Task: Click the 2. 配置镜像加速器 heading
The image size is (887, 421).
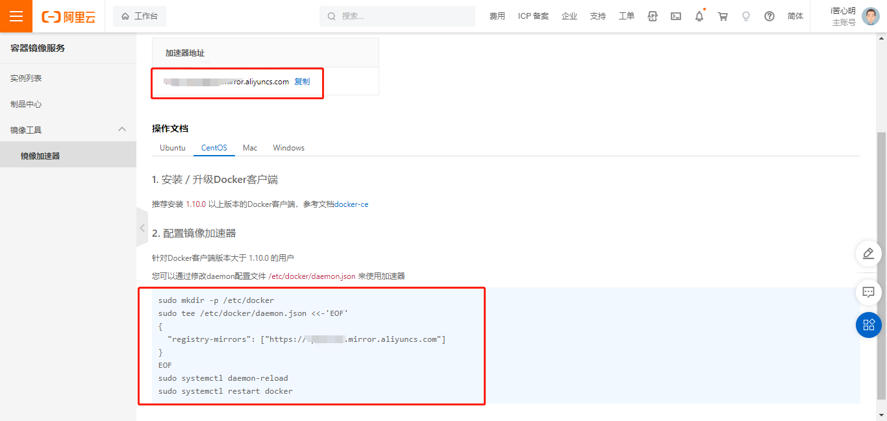Action: coord(194,233)
